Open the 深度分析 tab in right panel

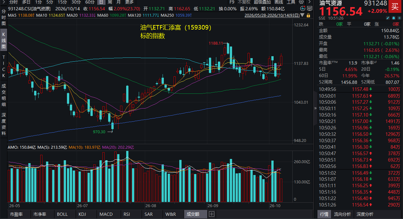coord(365,214)
